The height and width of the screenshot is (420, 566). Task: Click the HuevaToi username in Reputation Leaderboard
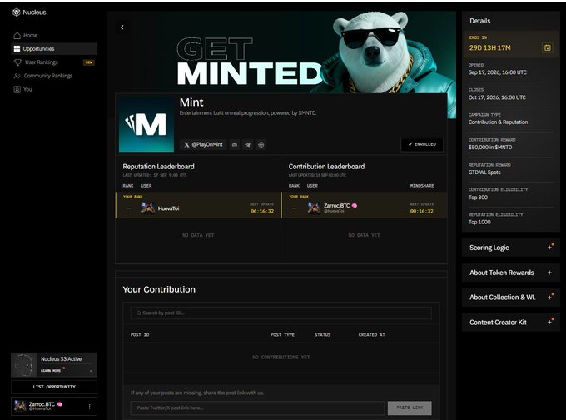[x=169, y=208]
